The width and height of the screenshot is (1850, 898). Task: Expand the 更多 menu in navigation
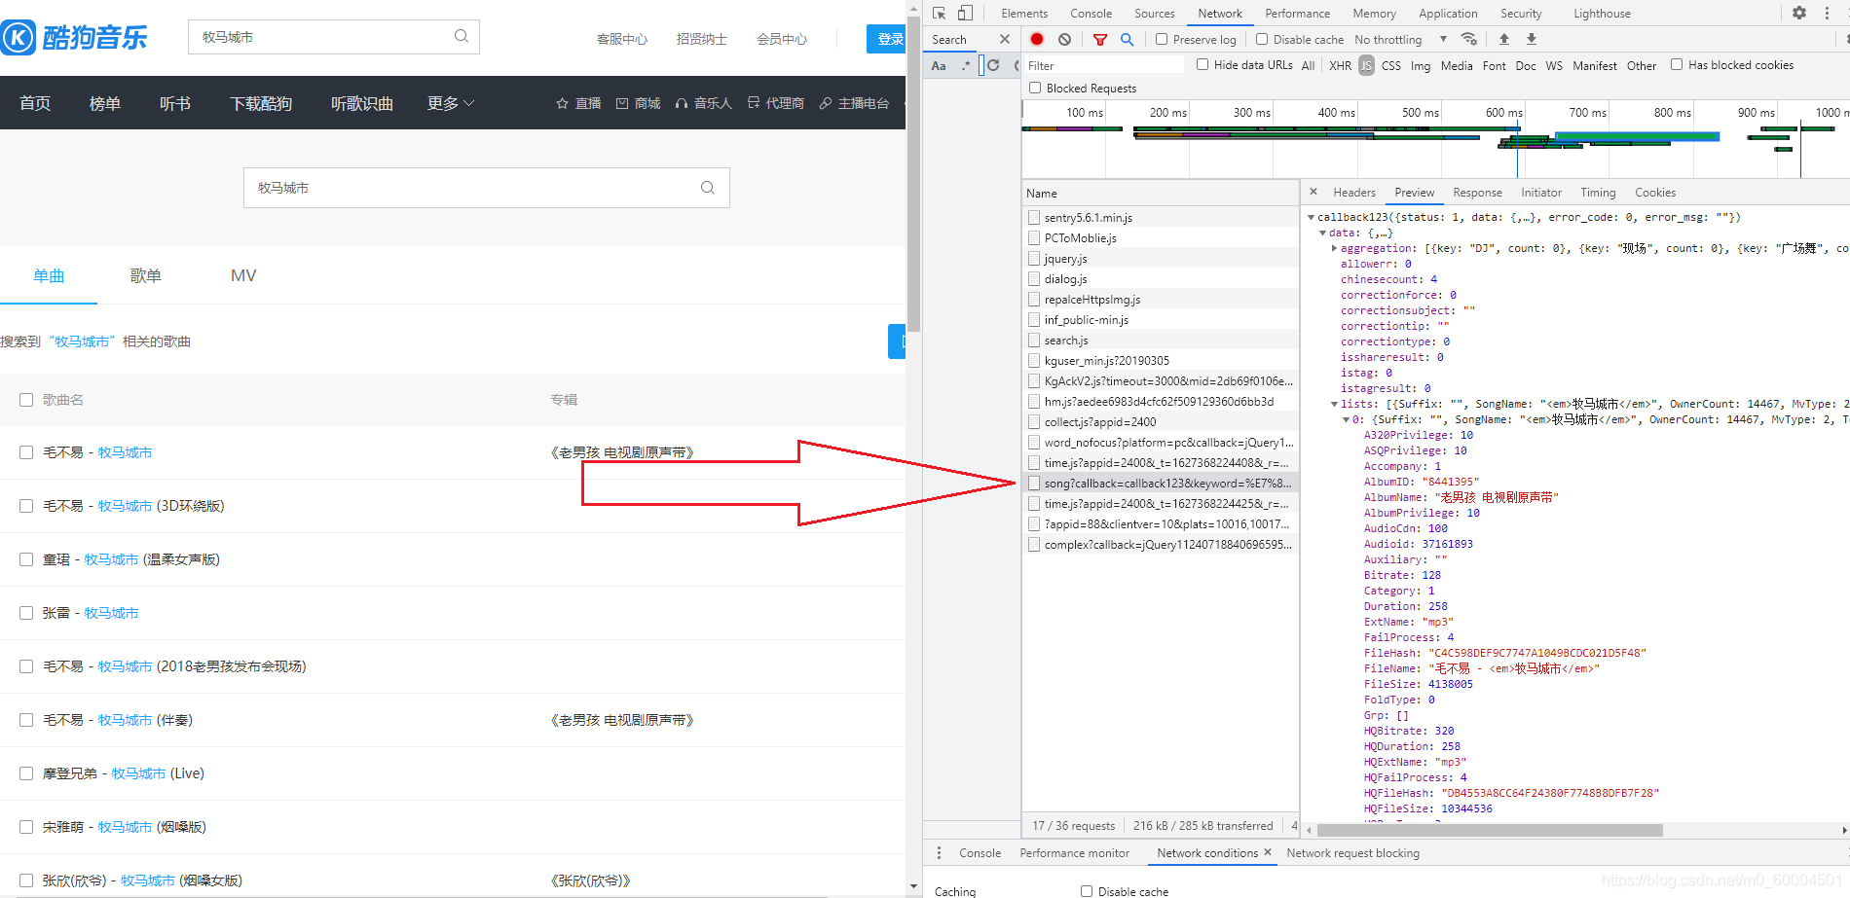click(451, 103)
